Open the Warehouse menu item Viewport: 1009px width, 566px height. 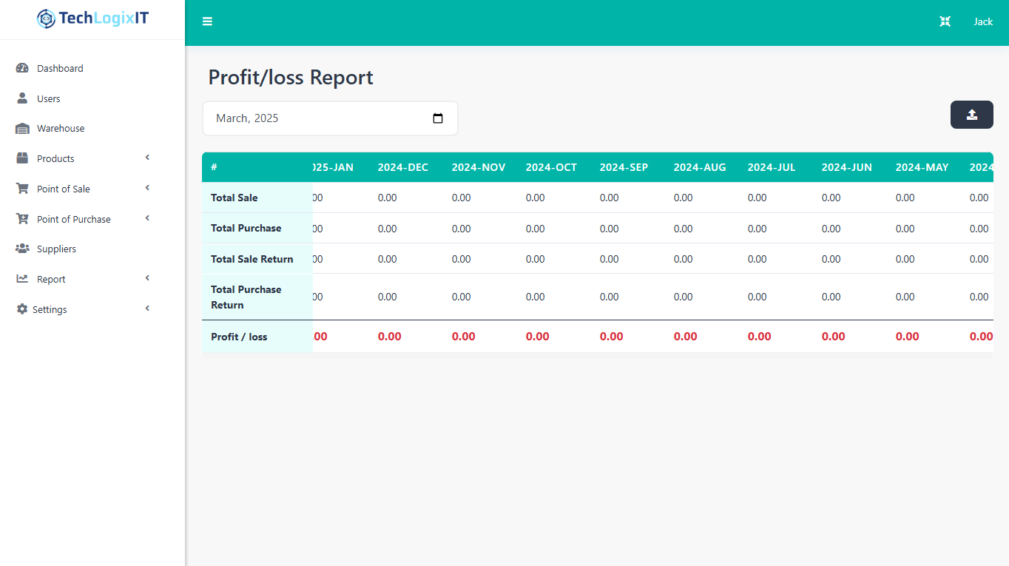click(x=61, y=129)
